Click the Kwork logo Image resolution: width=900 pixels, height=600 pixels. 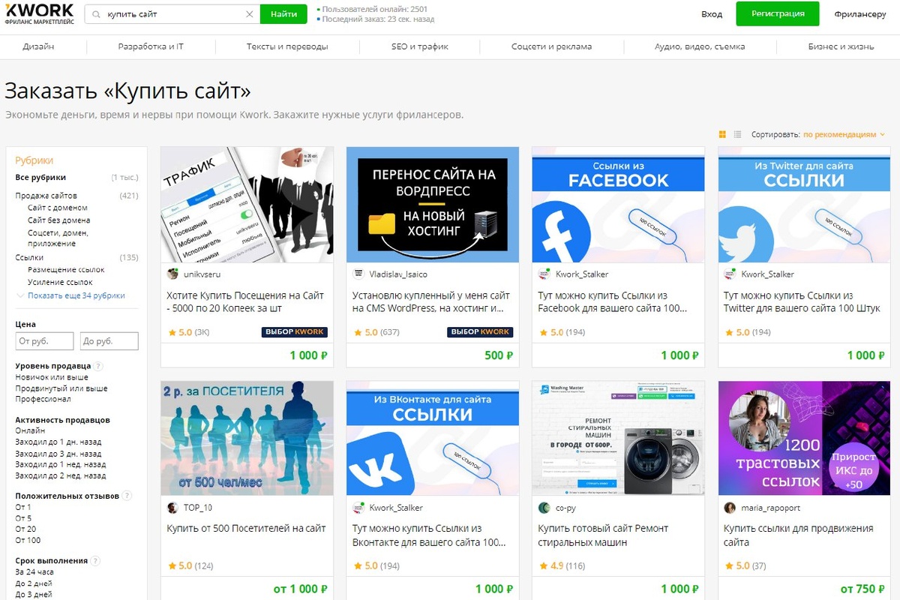(x=39, y=13)
